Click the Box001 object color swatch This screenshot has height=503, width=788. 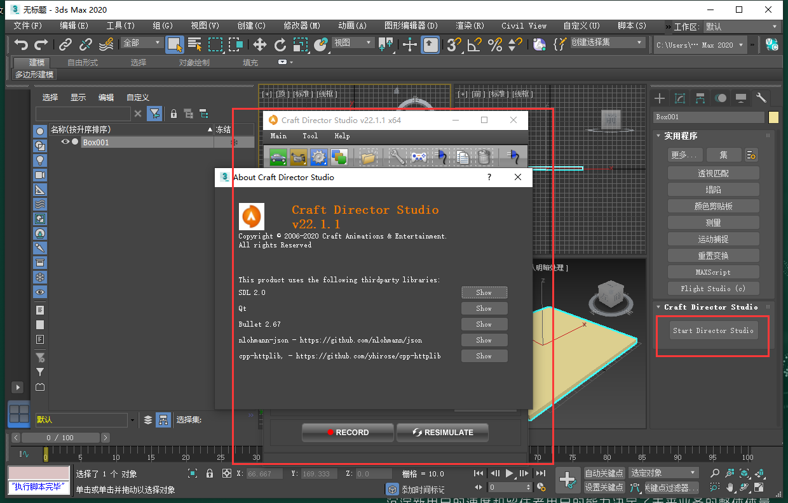[773, 117]
